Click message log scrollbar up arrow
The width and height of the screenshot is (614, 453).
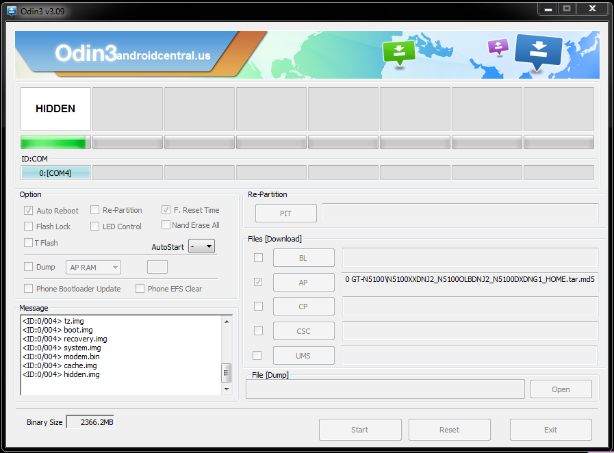[227, 321]
